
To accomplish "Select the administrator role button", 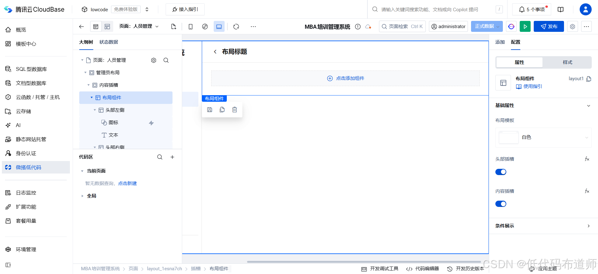I will click(448, 27).
